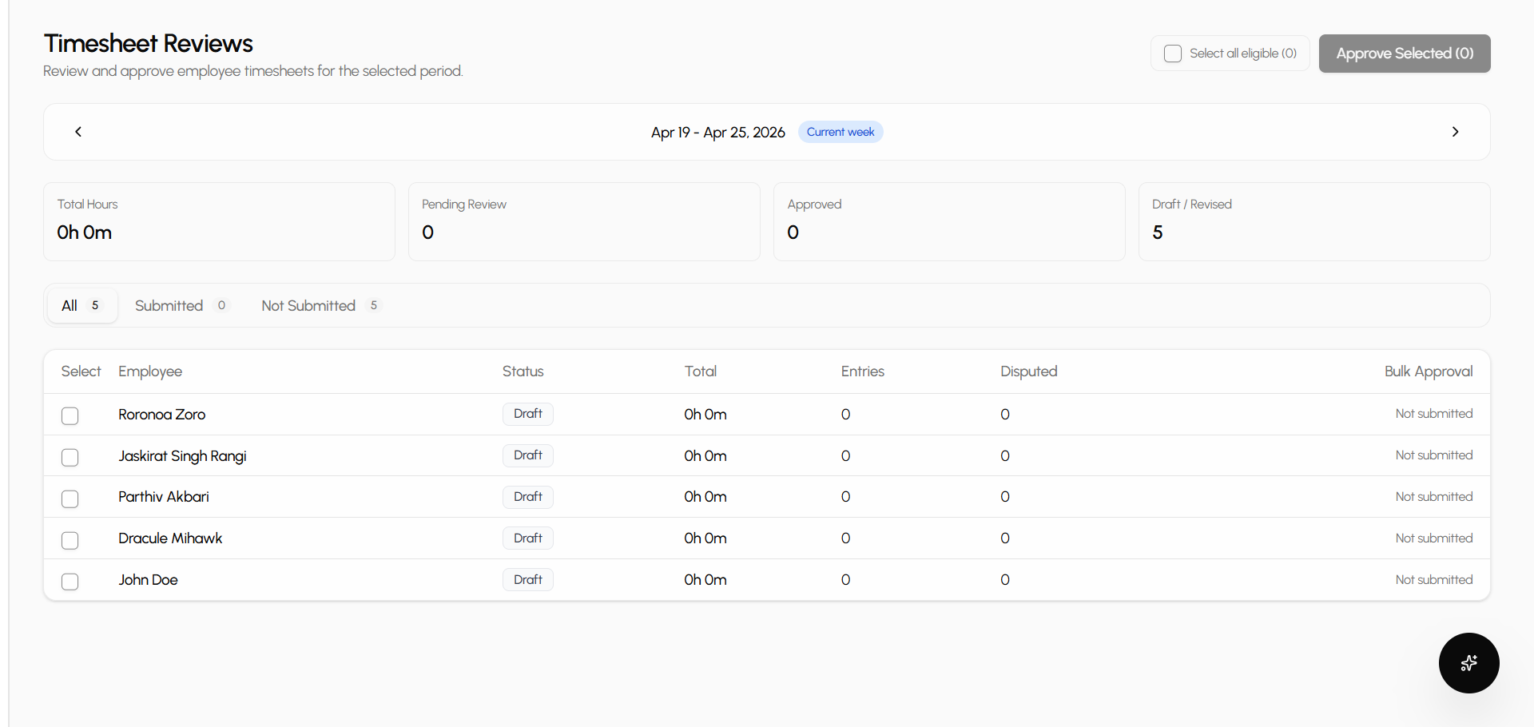Click the Current week badge
This screenshot has height=727, width=1534.
click(x=840, y=132)
